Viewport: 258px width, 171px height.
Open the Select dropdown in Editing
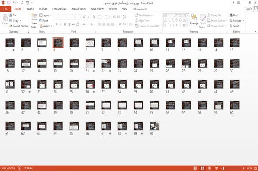click(235, 26)
